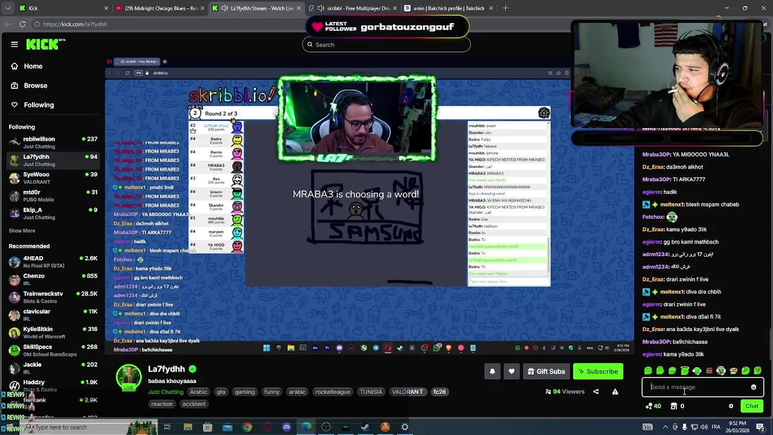Focus the Kick Search box
The height and width of the screenshot is (435, 773).
point(386,45)
